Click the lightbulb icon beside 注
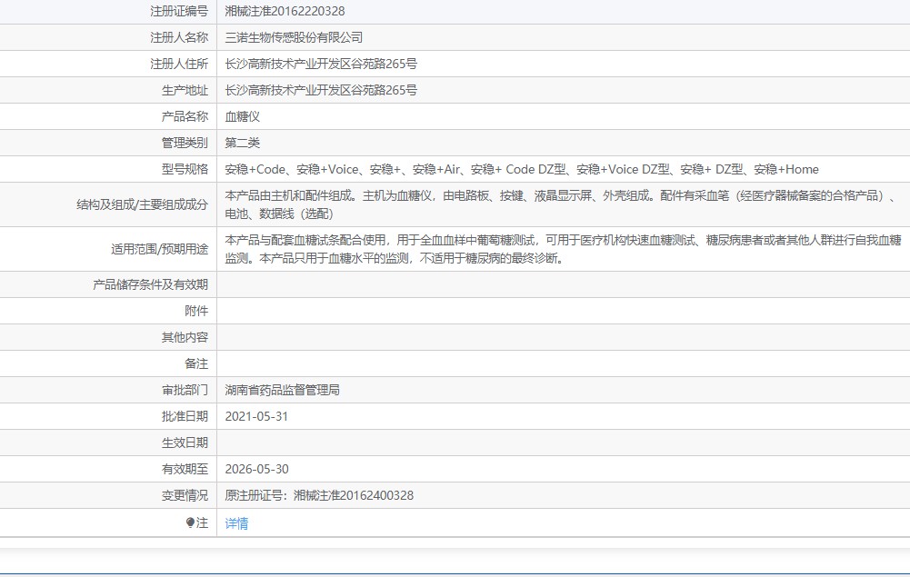The image size is (910, 577). coord(190,523)
